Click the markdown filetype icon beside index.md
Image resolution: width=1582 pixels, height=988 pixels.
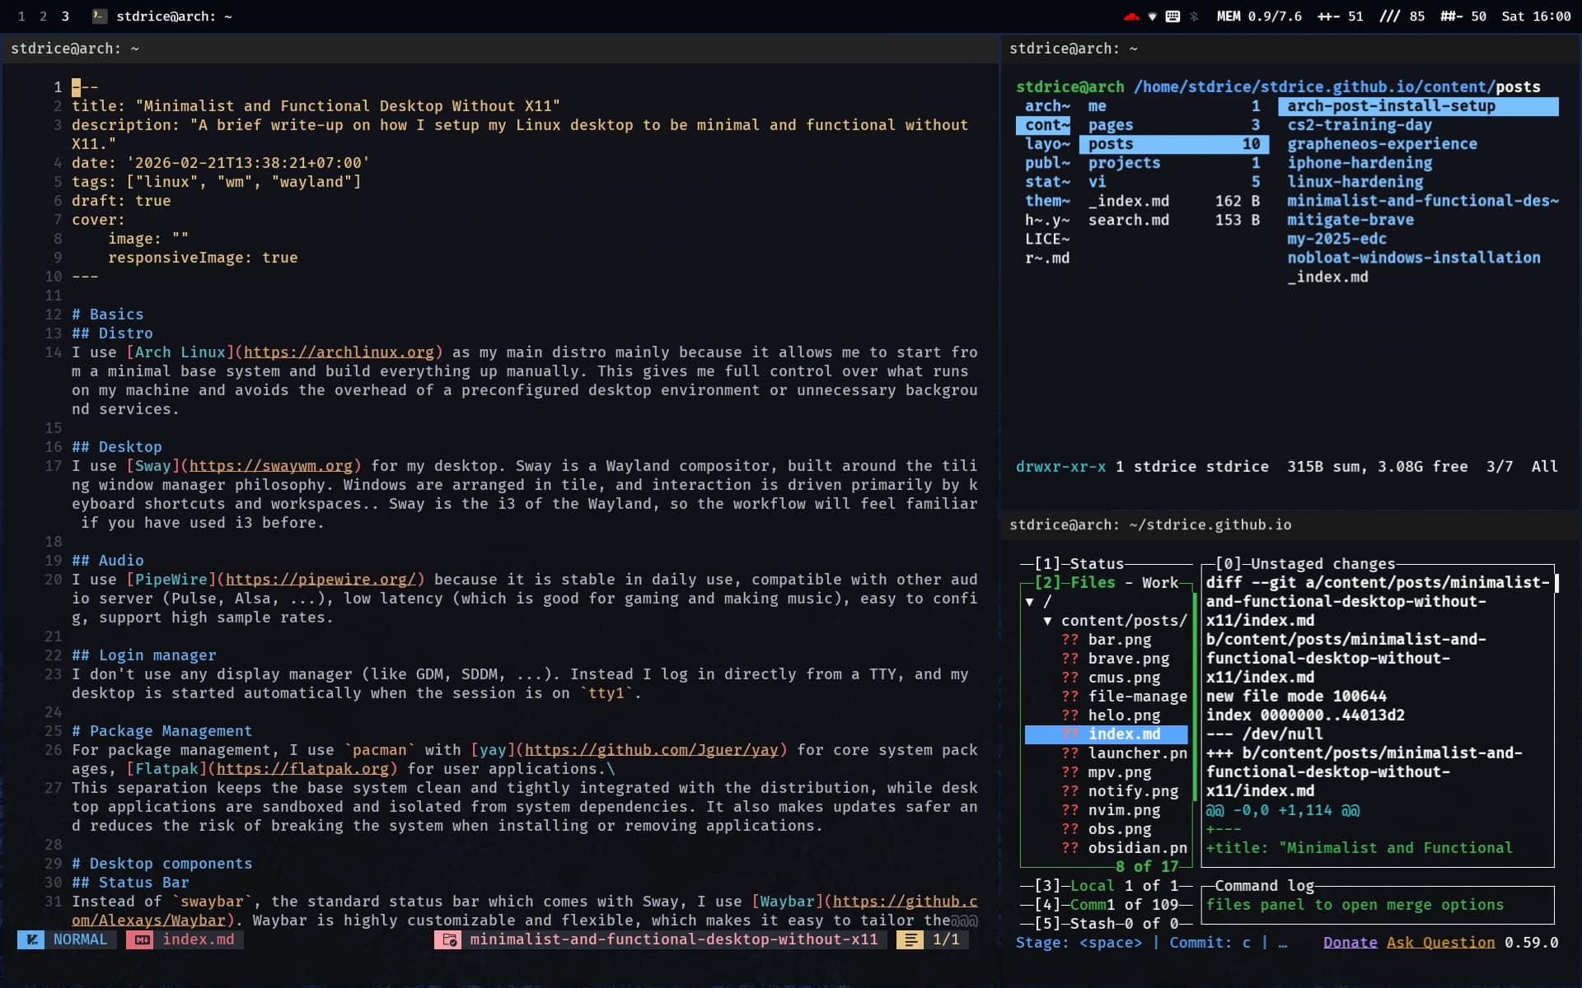[142, 939]
